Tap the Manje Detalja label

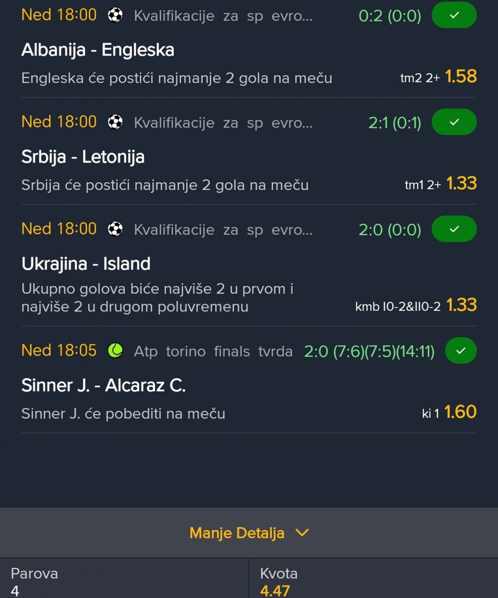(237, 533)
